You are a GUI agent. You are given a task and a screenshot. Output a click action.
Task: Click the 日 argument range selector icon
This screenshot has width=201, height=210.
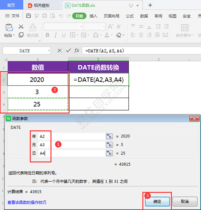pyautogui.click(x=109, y=153)
